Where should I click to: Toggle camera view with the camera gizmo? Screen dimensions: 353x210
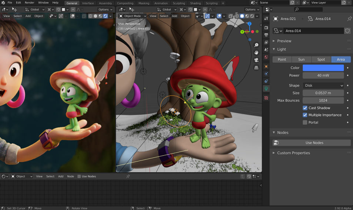(x=256, y=60)
